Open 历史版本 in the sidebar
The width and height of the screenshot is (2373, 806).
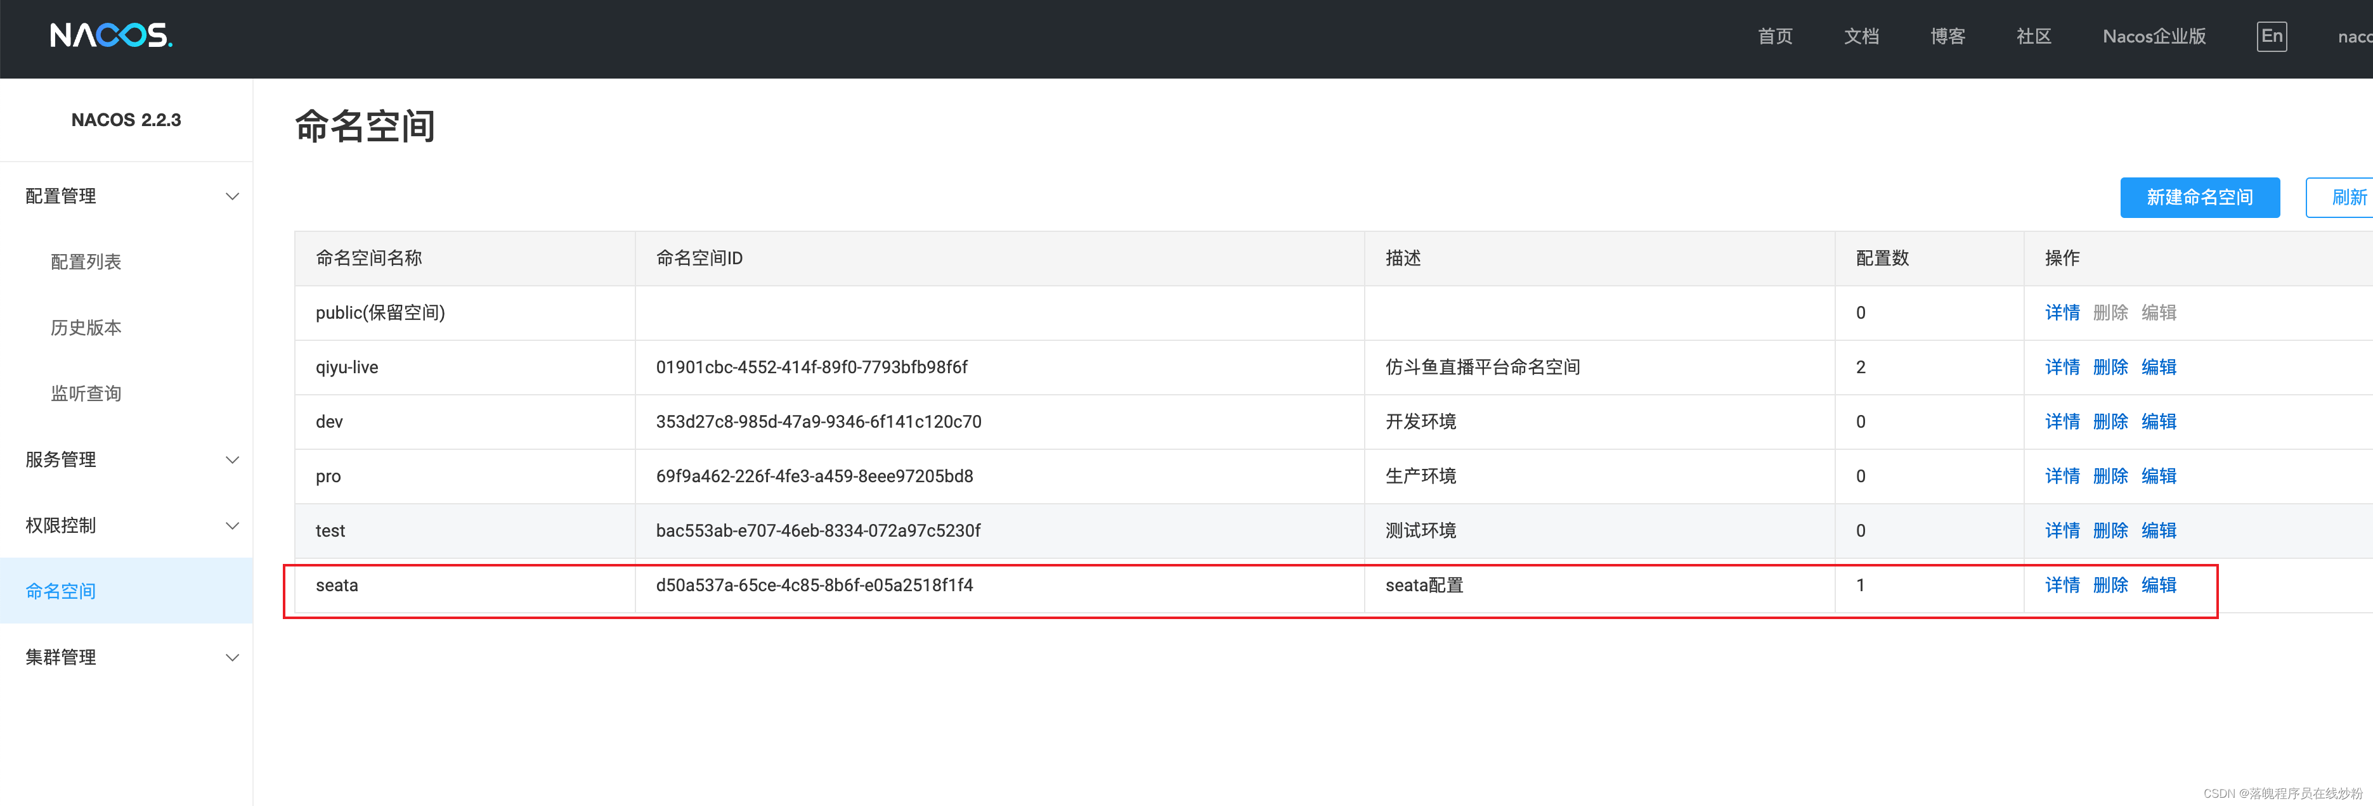pos(86,328)
